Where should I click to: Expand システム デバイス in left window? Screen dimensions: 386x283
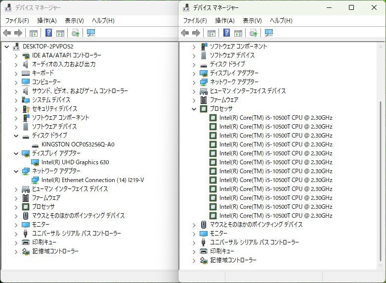(x=16, y=100)
